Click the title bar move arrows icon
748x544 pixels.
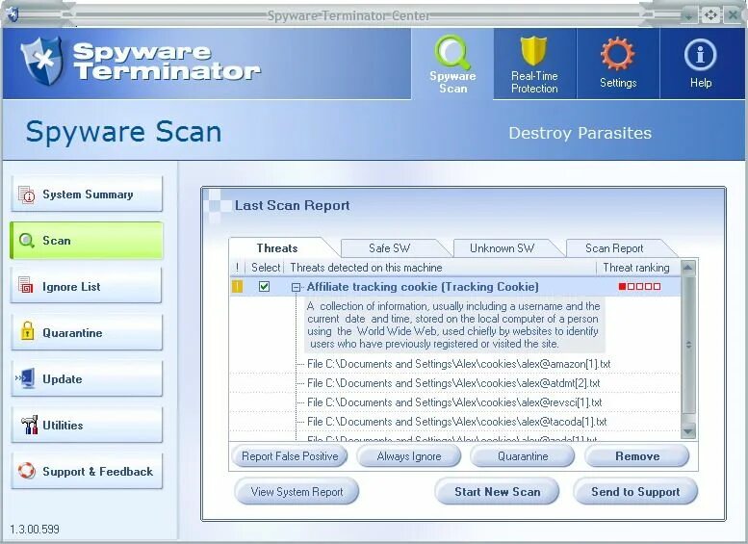(x=710, y=15)
